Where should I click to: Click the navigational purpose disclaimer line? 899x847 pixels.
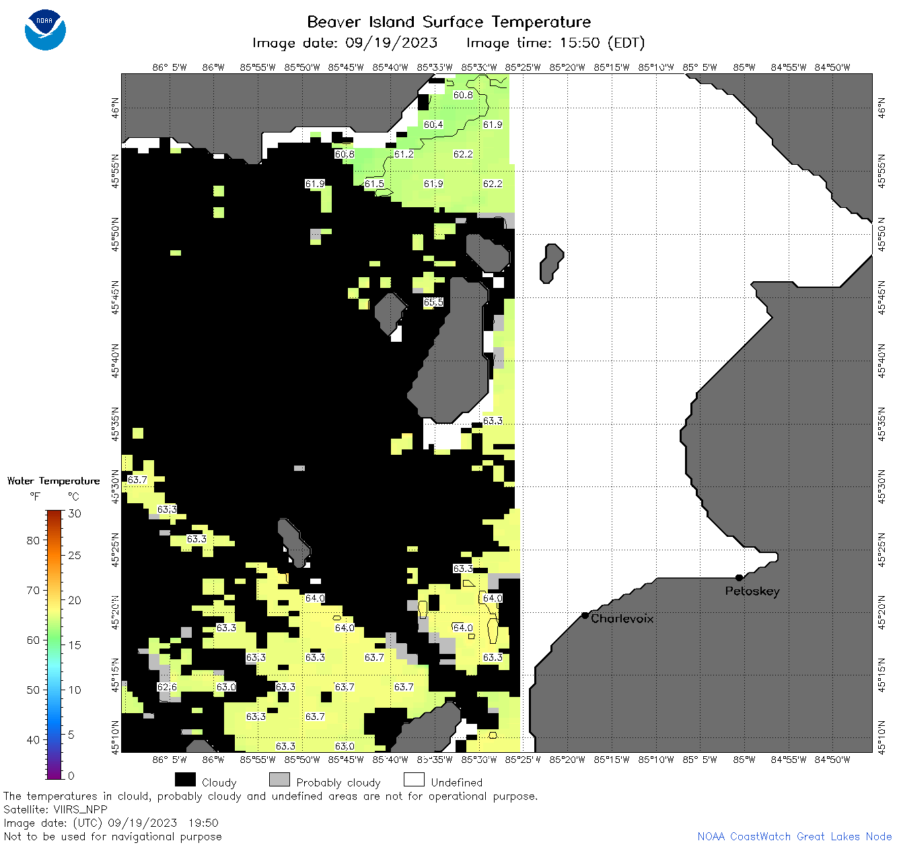pos(112,837)
